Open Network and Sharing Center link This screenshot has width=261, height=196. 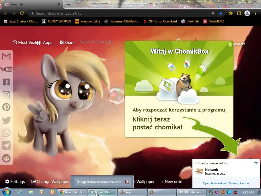pos(226,183)
